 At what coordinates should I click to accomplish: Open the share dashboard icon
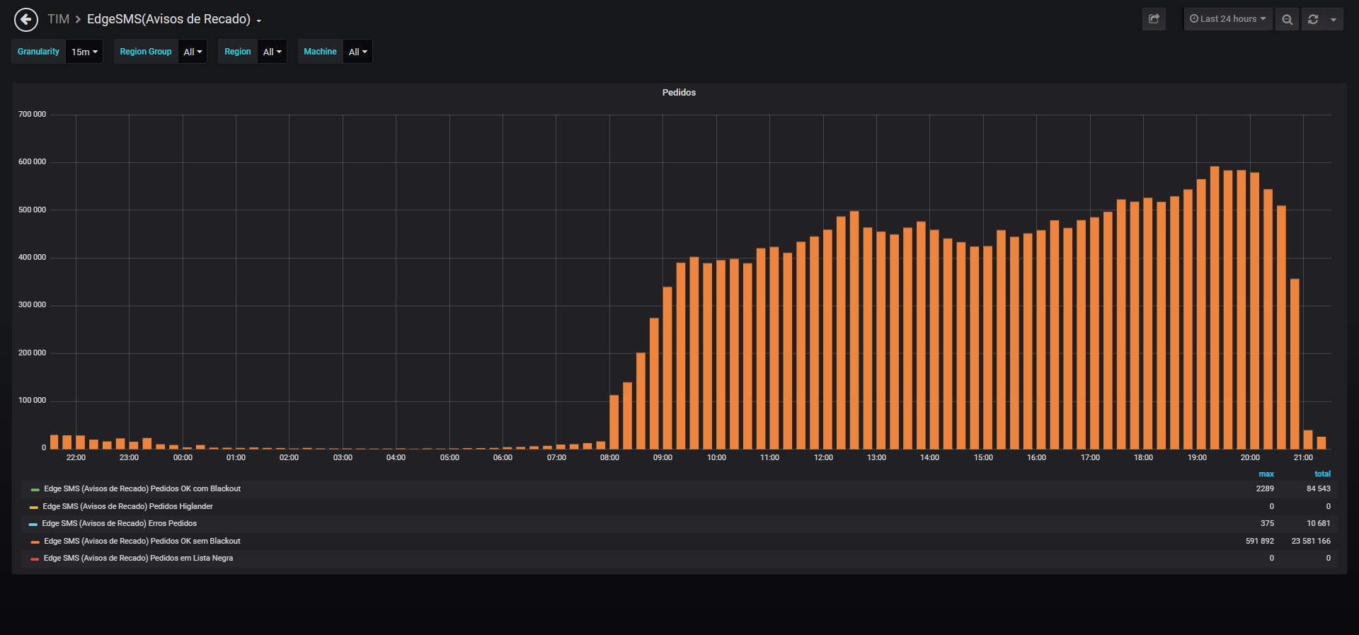point(1154,19)
